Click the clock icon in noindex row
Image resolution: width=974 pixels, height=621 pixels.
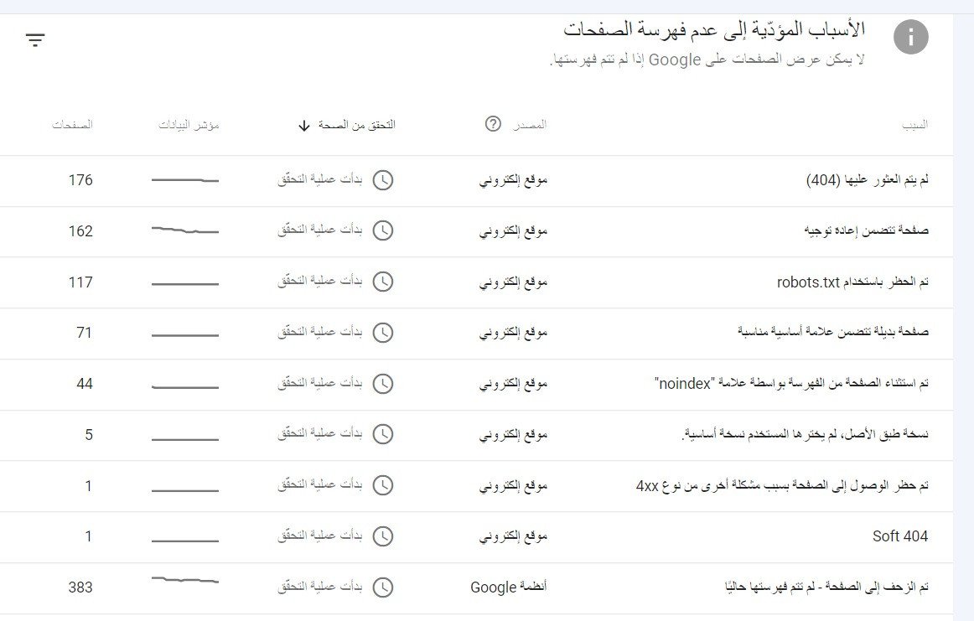click(x=382, y=384)
